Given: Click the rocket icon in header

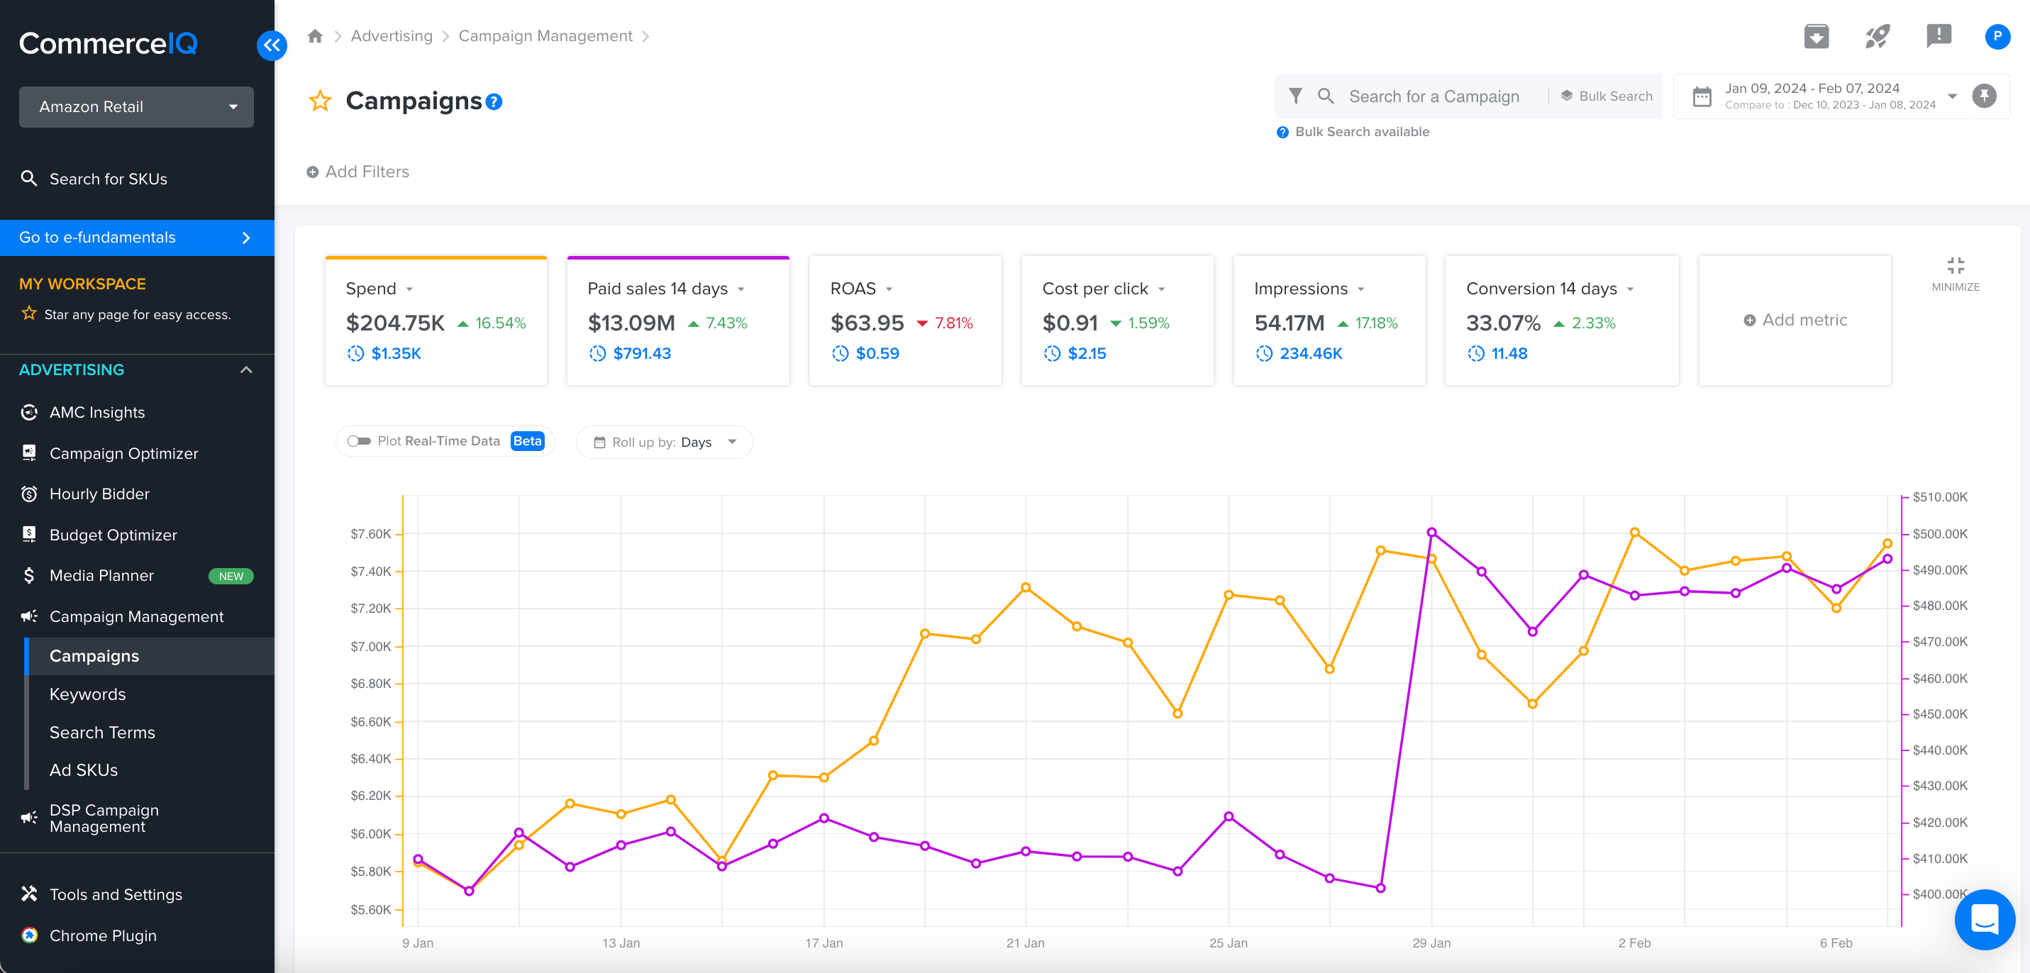Looking at the screenshot, I should tap(1877, 36).
